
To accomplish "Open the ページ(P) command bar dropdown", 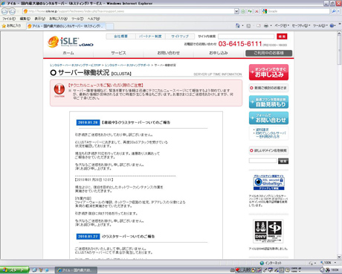I will click(x=282, y=25).
